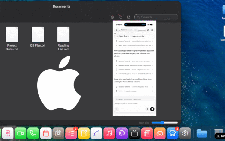Open the blue folder in Dock
The image size is (225, 141).
click(202, 133)
